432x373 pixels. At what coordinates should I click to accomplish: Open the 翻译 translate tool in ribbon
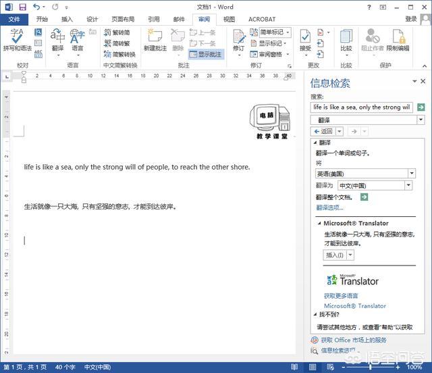coord(57,39)
